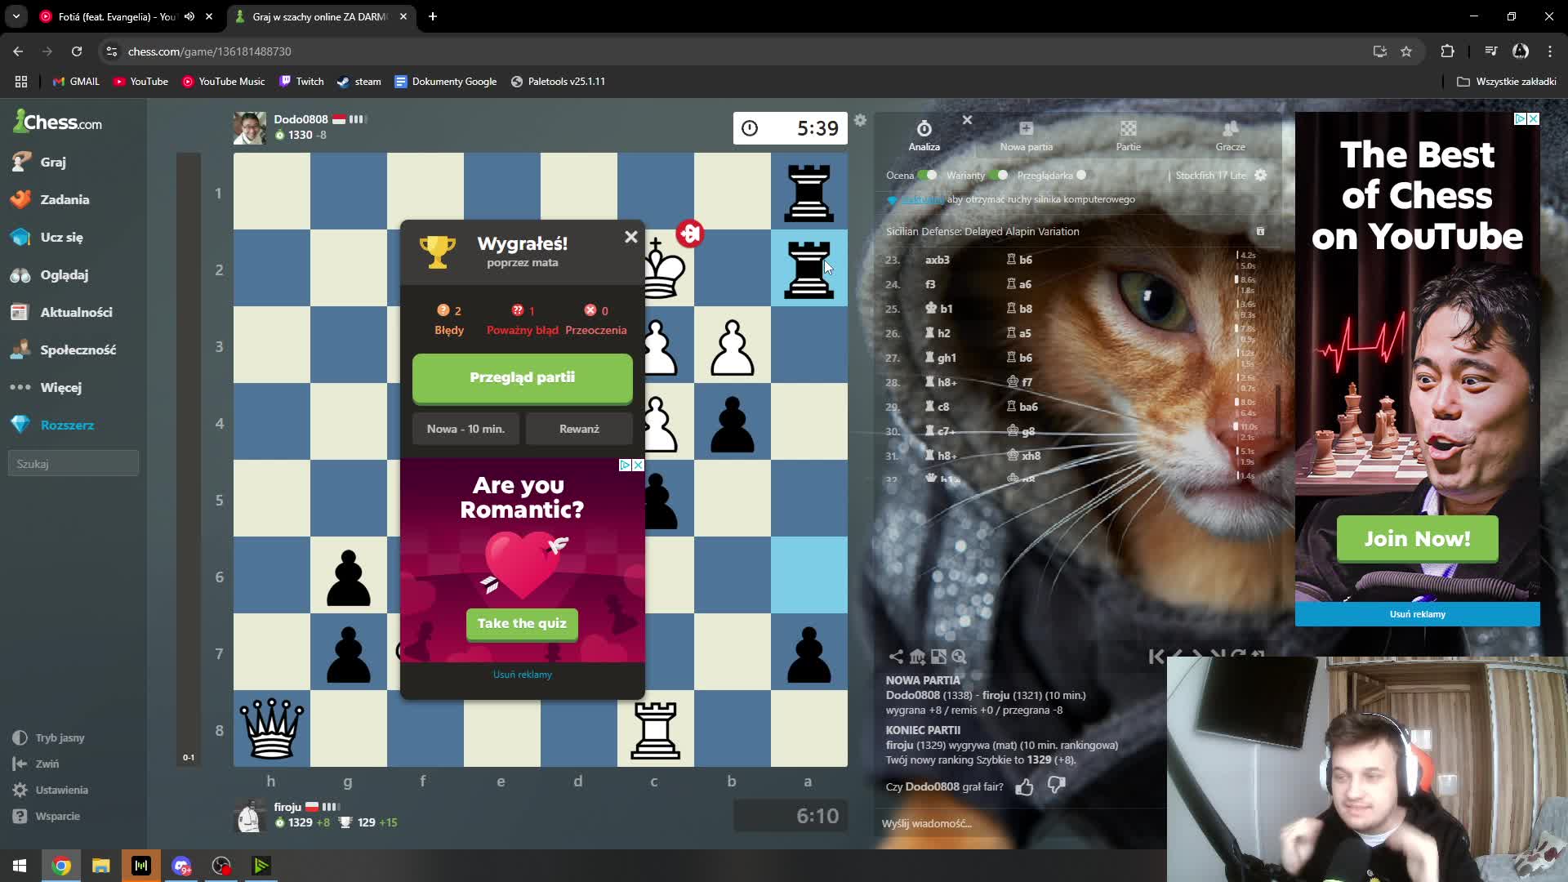Open the Chrome tab search dropdown
1568x882 pixels.
tap(16, 16)
